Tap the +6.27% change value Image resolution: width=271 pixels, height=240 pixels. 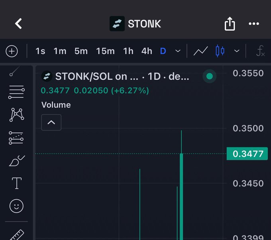(x=130, y=90)
